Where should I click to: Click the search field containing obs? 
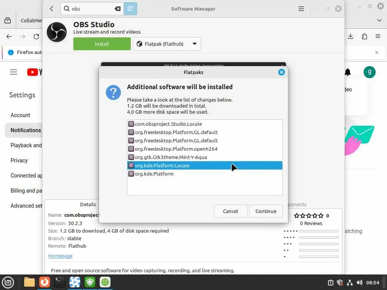pyautogui.click(x=93, y=9)
